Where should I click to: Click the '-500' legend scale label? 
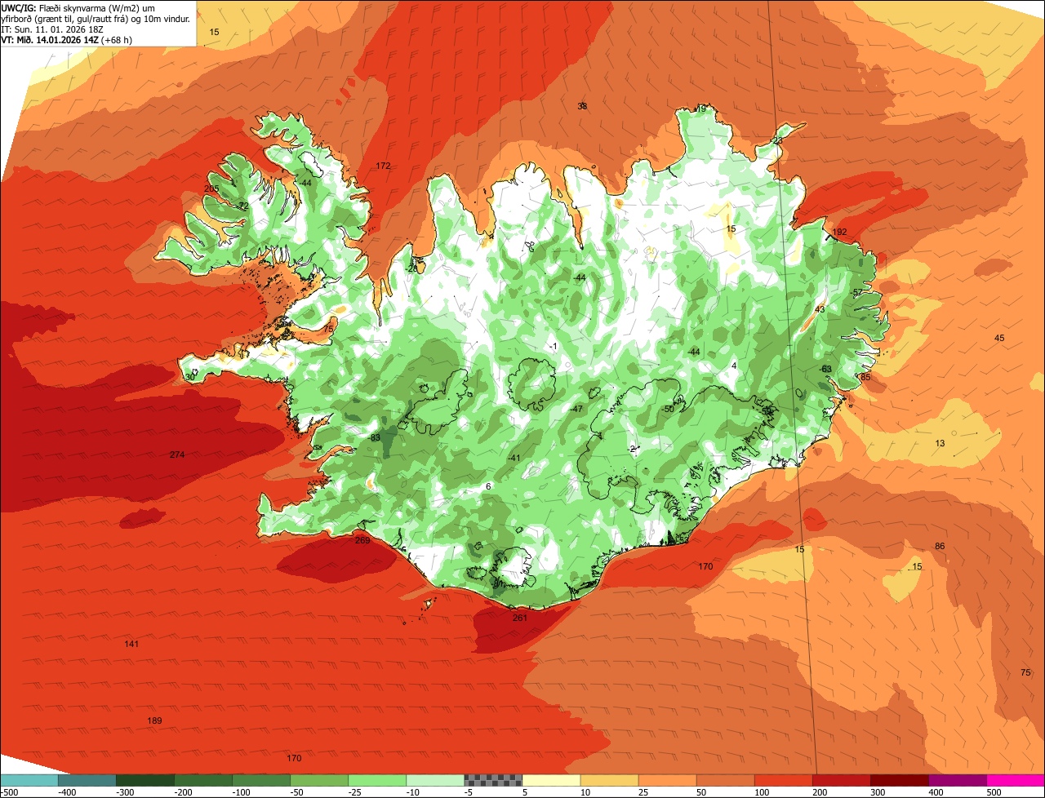pos(10,791)
